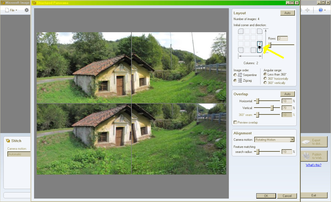Image resolution: width=331 pixels, height=202 pixels.
Task: Confirm the dialog with OK
Action: click(x=266, y=196)
